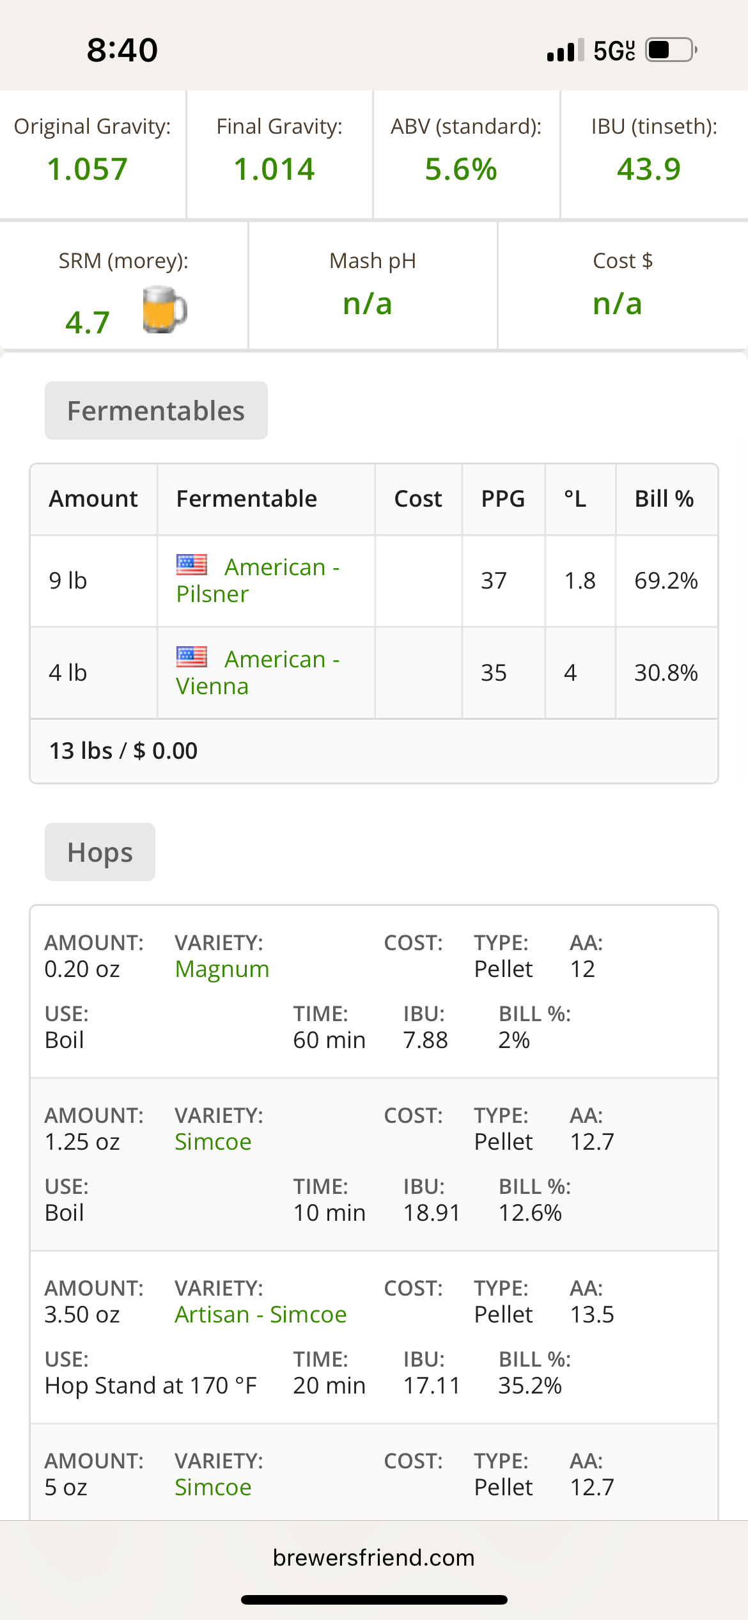Tap the Bill % column header

tap(664, 498)
